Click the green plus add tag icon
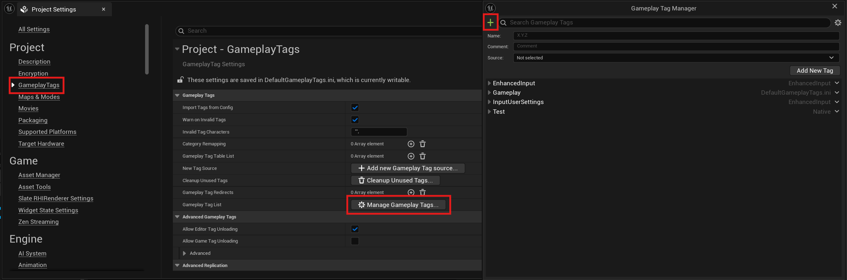Screen dimensions: 847x280 coord(490,23)
